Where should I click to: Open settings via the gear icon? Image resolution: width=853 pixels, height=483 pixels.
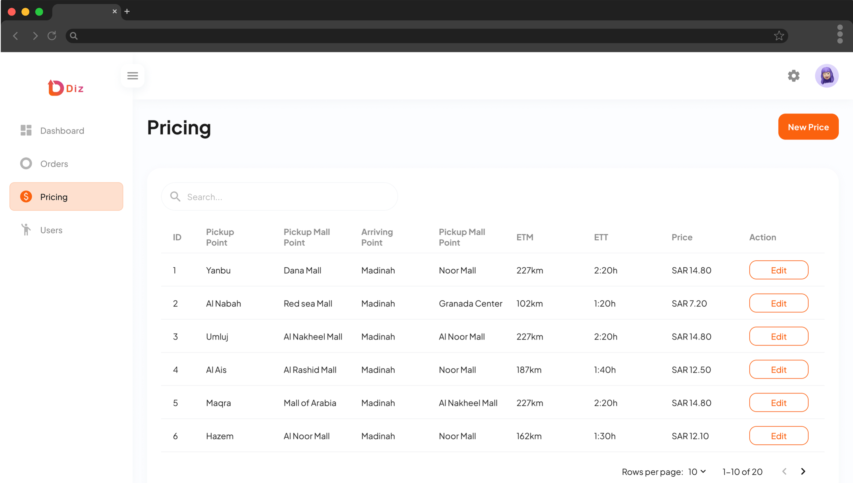pos(793,76)
